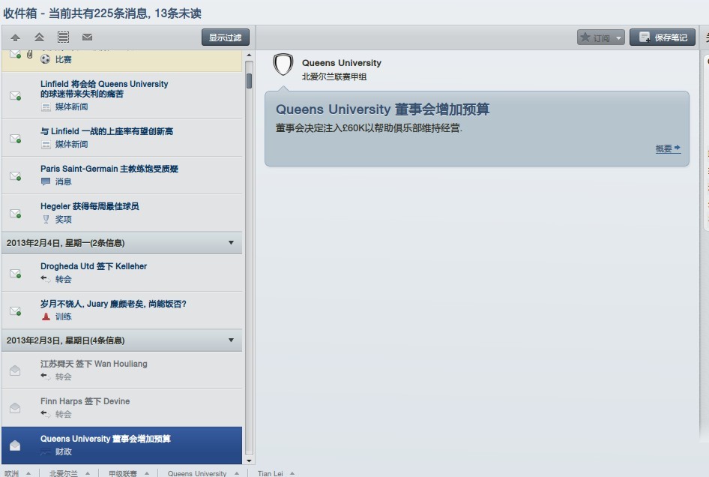This screenshot has width=709, height=477.
Task: Collapse the 2013年2月4日 date group
Action: pyautogui.click(x=231, y=243)
